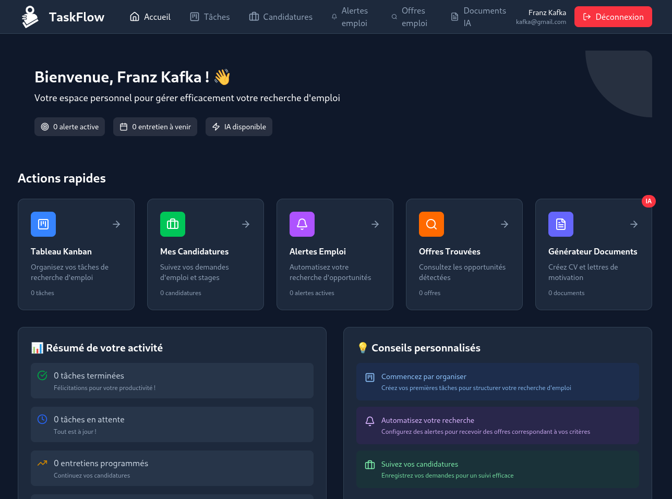Viewport: 672px width, 499px height.
Task: Open the Tâches nav item
Action: pos(210,17)
